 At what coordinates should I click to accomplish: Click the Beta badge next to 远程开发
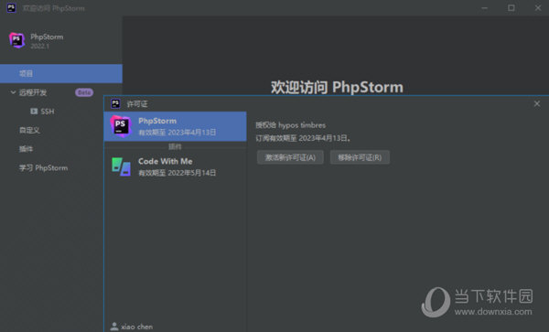pos(84,92)
